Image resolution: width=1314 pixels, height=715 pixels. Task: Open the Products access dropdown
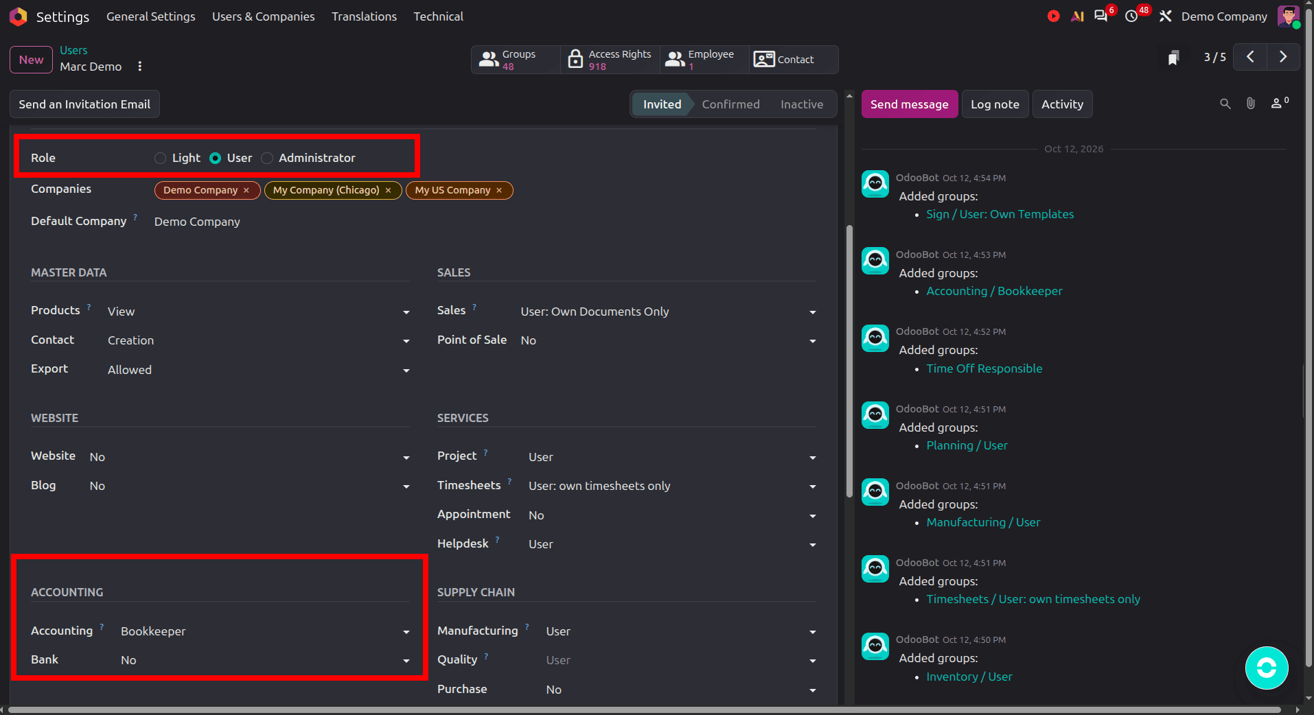[x=259, y=312]
